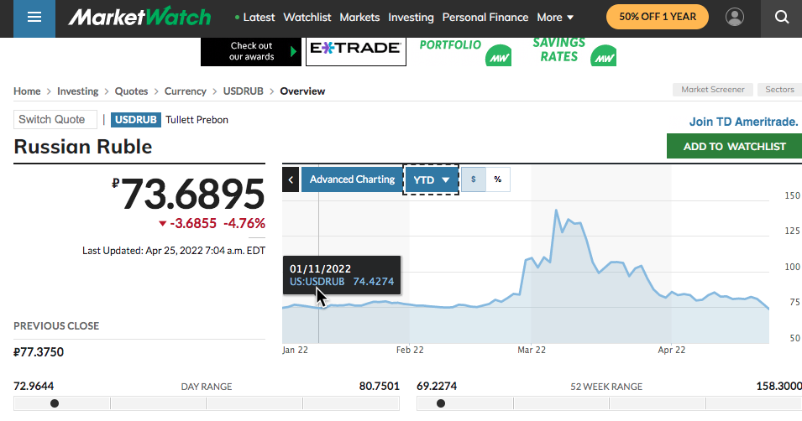This screenshot has width=802, height=421.
Task: Open the Markets menu item
Action: coord(359,18)
